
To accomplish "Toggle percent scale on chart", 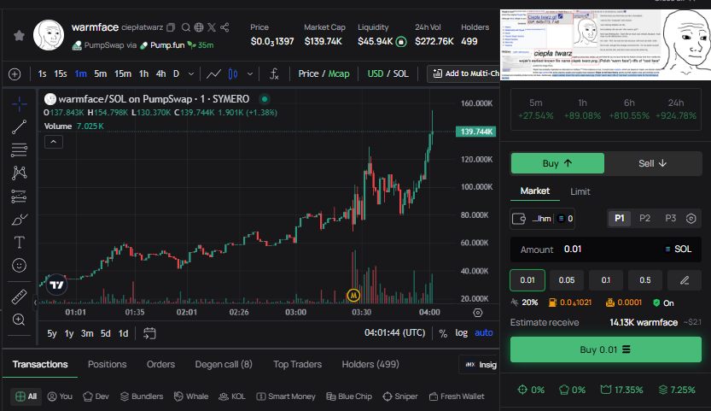I will [444, 333].
